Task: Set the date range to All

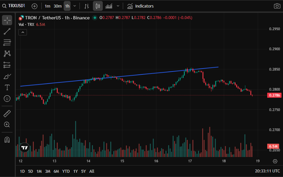Action: (92, 171)
